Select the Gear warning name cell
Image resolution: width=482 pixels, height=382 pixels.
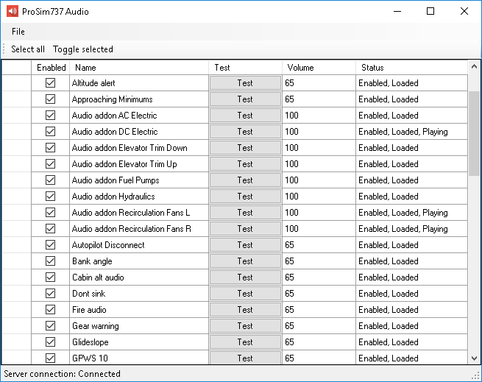[139, 326]
